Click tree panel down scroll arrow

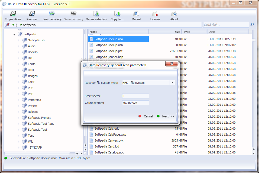coord(85,149)
